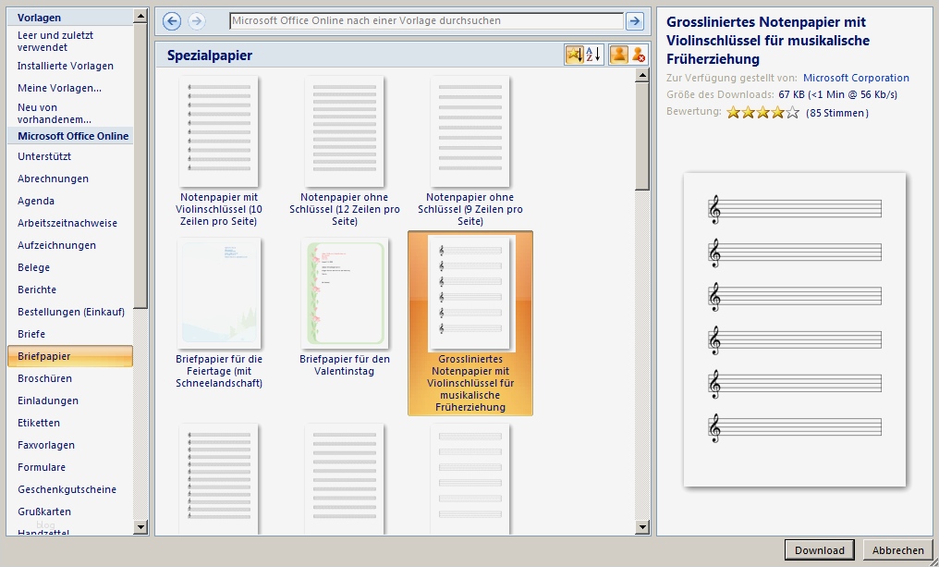Go back with the left arrow button

tap(172, 21)
